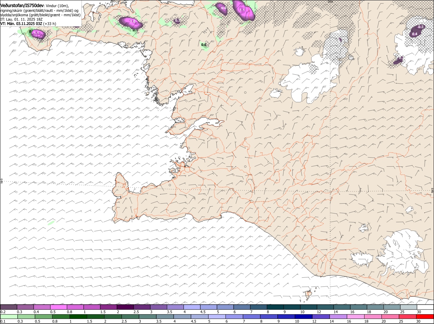Screen dimensions: 434x324
Task: Click the (+33 h) forecast offset
Action: point(50,24)
